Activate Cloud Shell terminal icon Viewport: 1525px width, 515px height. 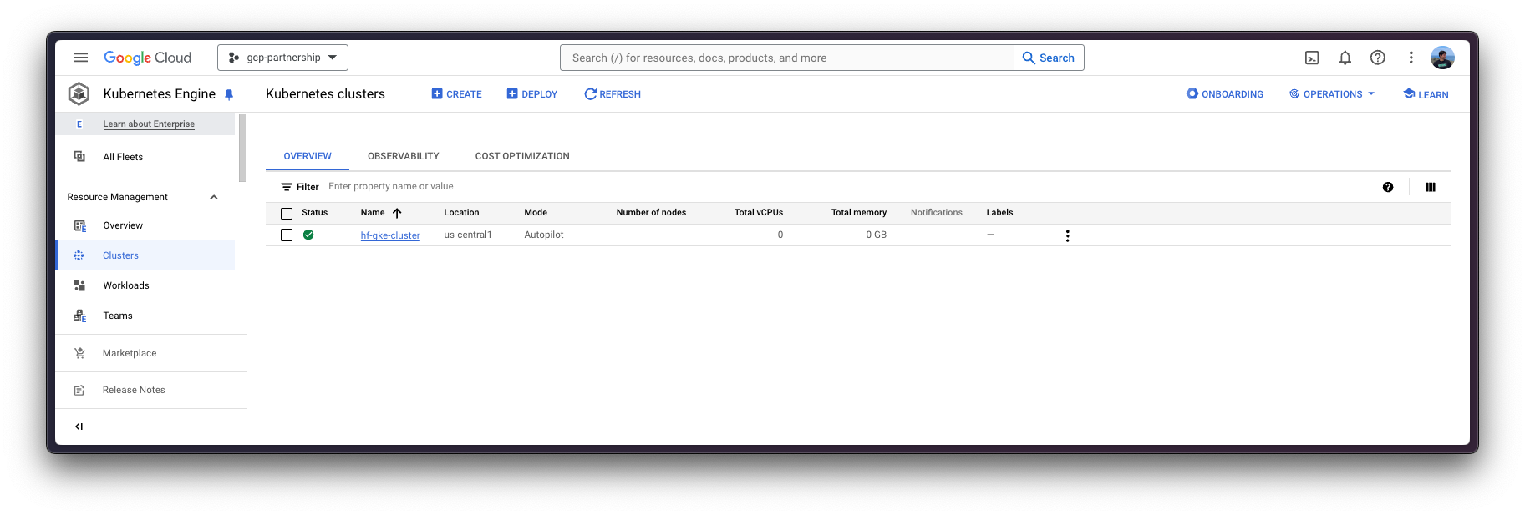click(1312, 58)
